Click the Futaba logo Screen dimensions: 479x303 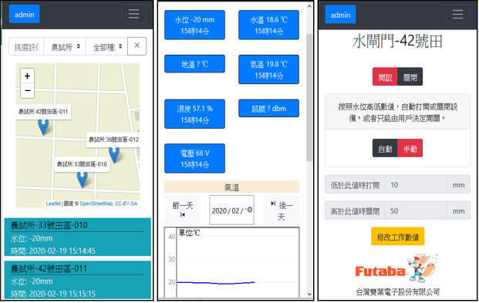397,268
